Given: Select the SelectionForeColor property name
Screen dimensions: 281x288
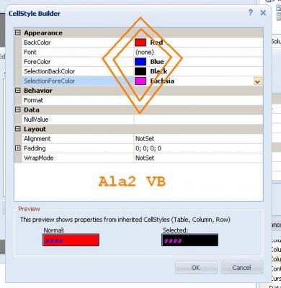Looking at the screenshot, I should click(50, 81).
